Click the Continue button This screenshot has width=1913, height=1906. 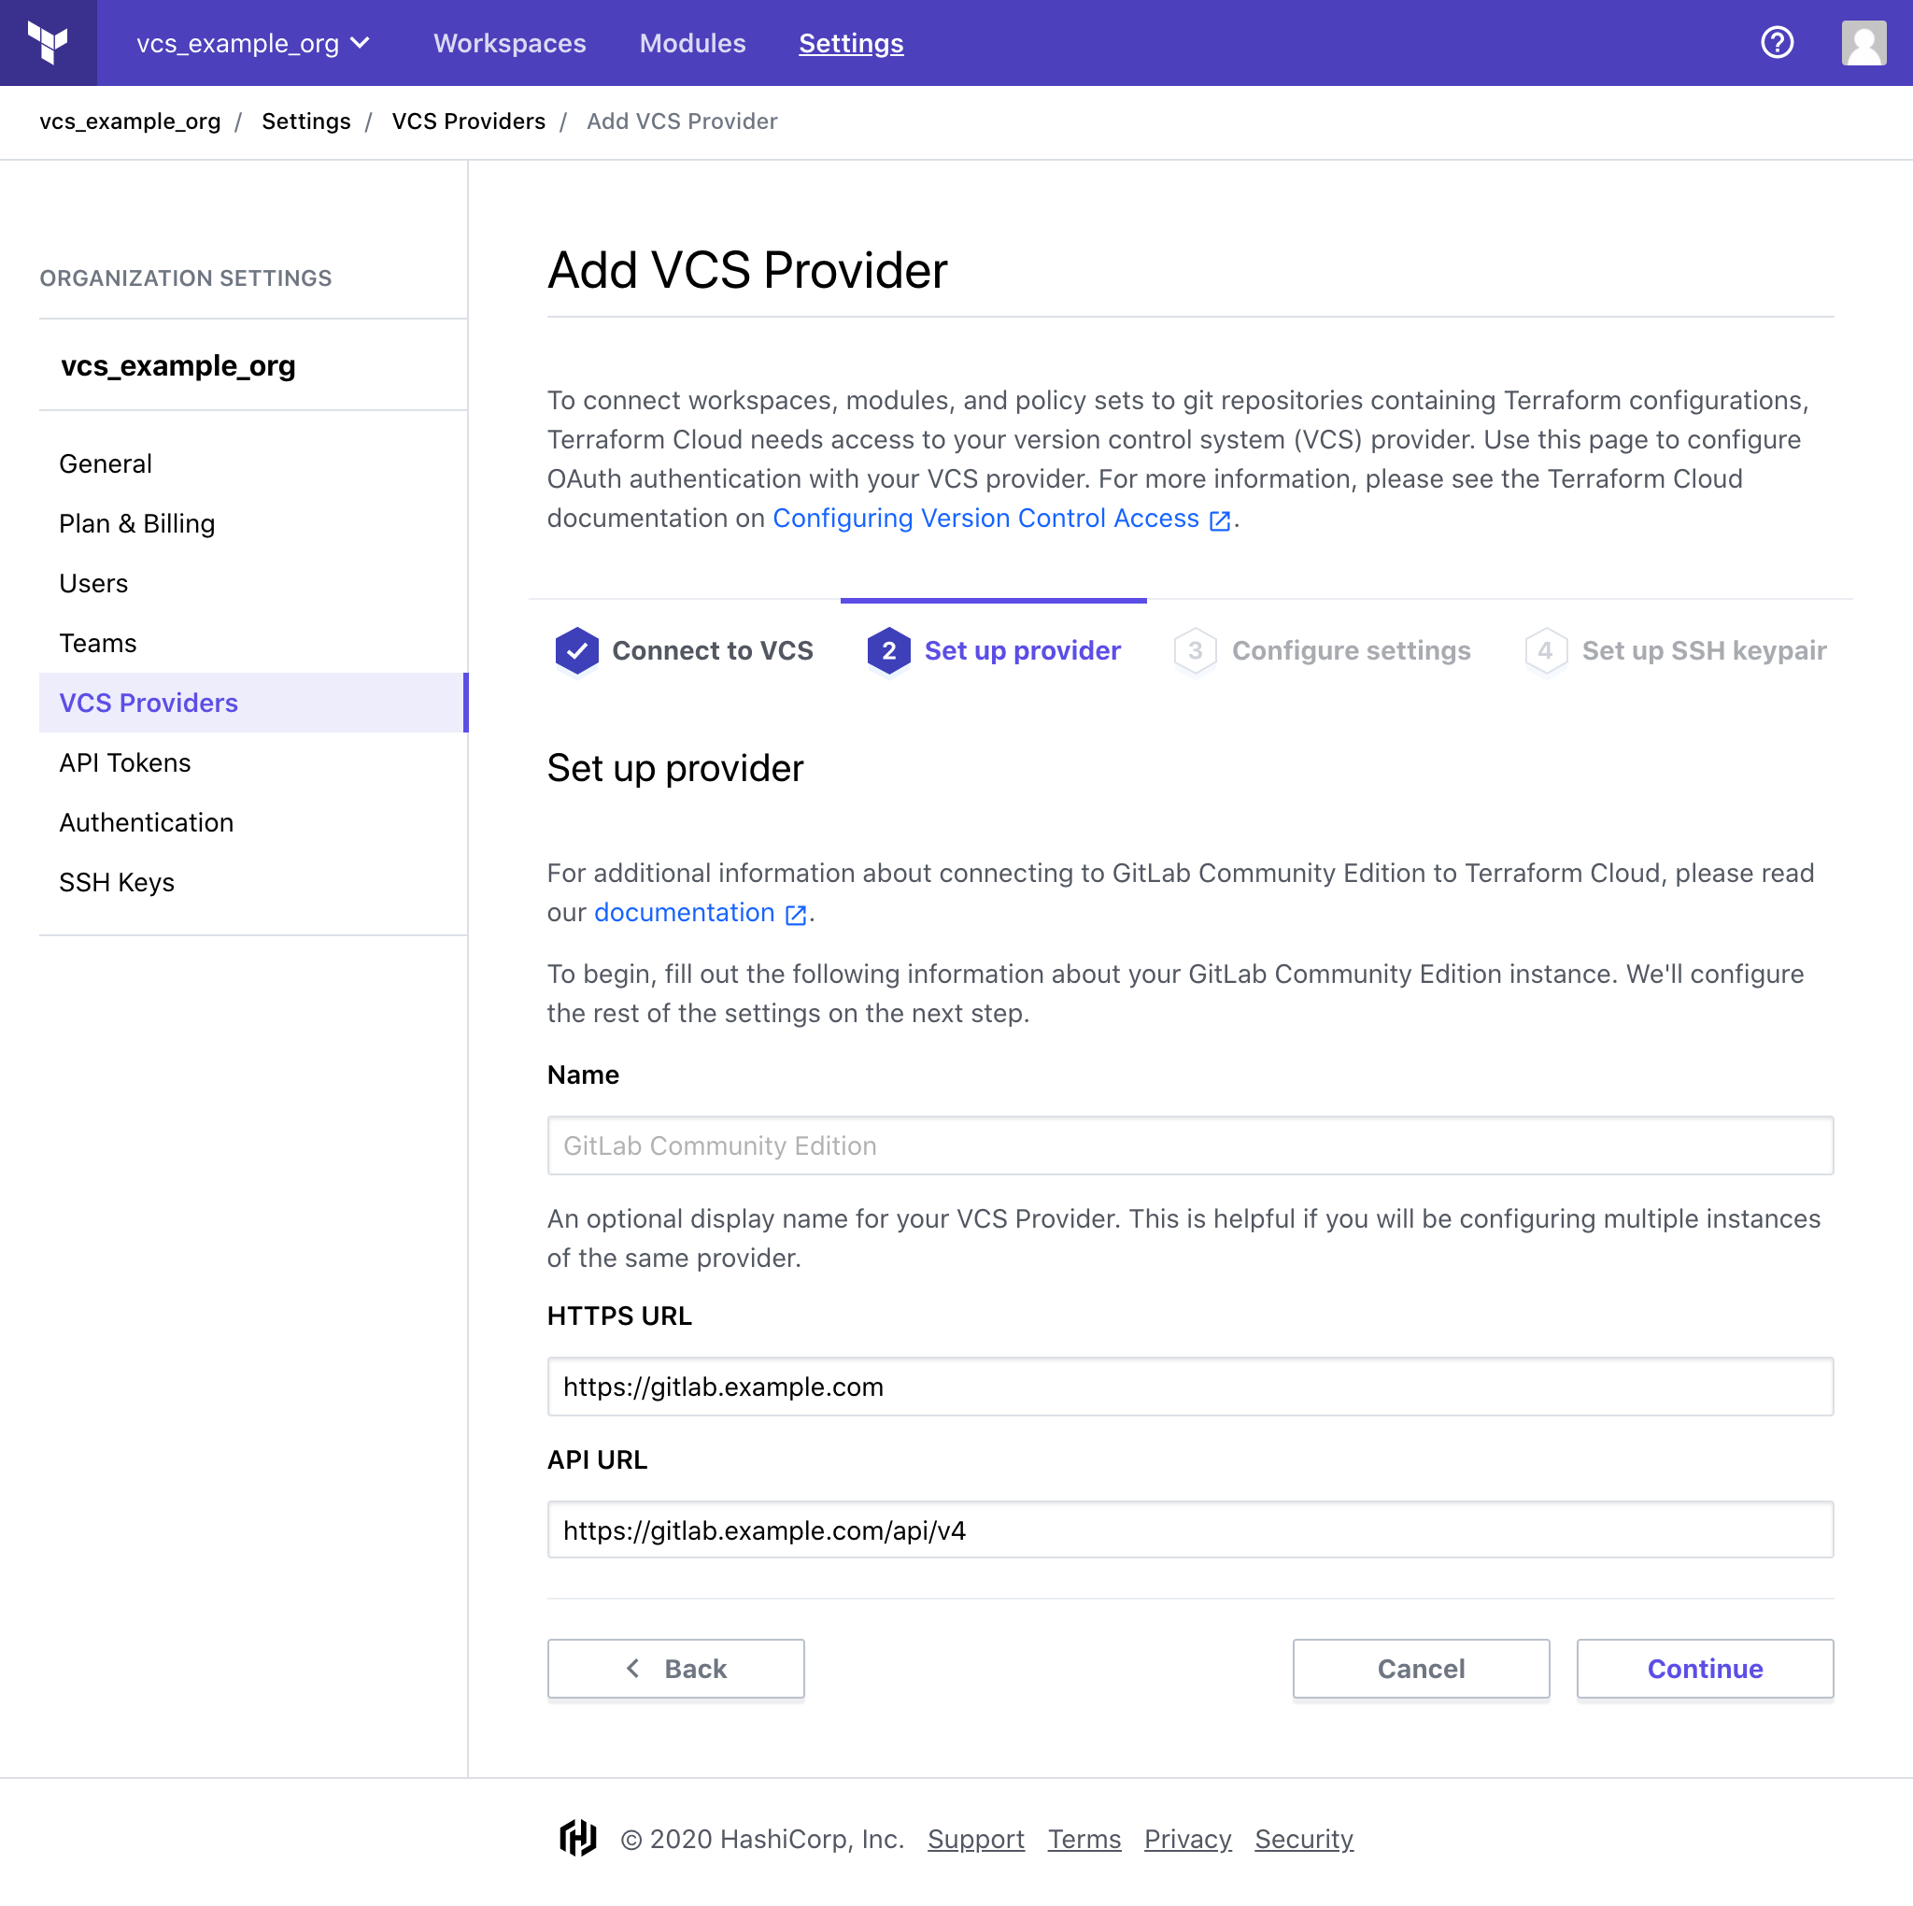click(1705, 1669)
